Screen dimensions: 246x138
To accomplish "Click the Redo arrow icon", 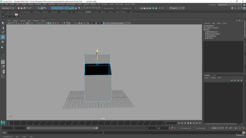I will 31,8.
